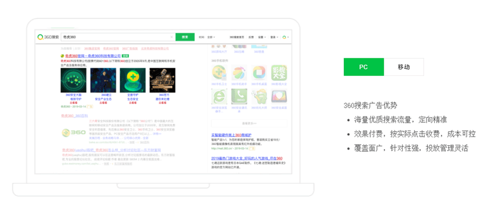Image resolution: width=489 pixels, height=217 pixels.
Task: Click the 360广告投放 suggestion link
Action: [x=130, y=48]
